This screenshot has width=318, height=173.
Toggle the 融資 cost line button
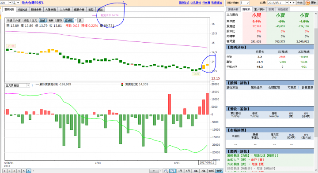pos(43,20)
